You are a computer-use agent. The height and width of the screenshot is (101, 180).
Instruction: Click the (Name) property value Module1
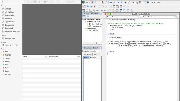(x=95, y=58)
